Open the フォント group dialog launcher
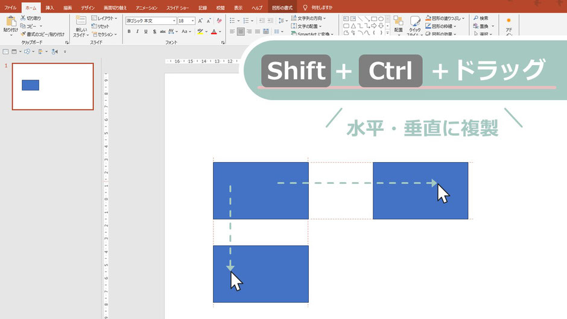Viewport: 567px width, 319px height. pos(223,43)
